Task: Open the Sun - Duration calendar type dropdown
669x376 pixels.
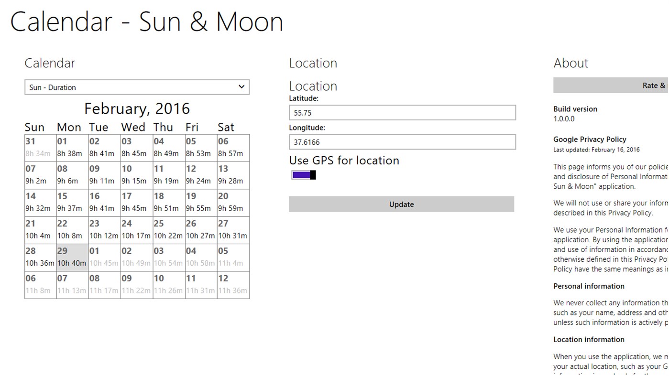Action: [137, 87]
